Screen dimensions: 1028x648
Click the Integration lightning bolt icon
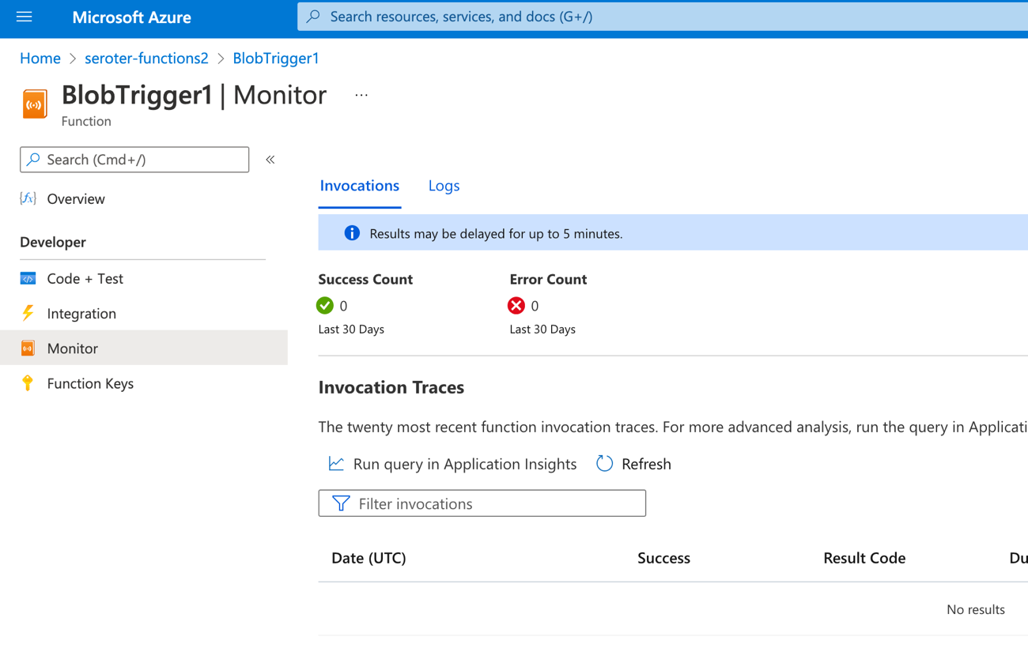[x=28, y=313]
